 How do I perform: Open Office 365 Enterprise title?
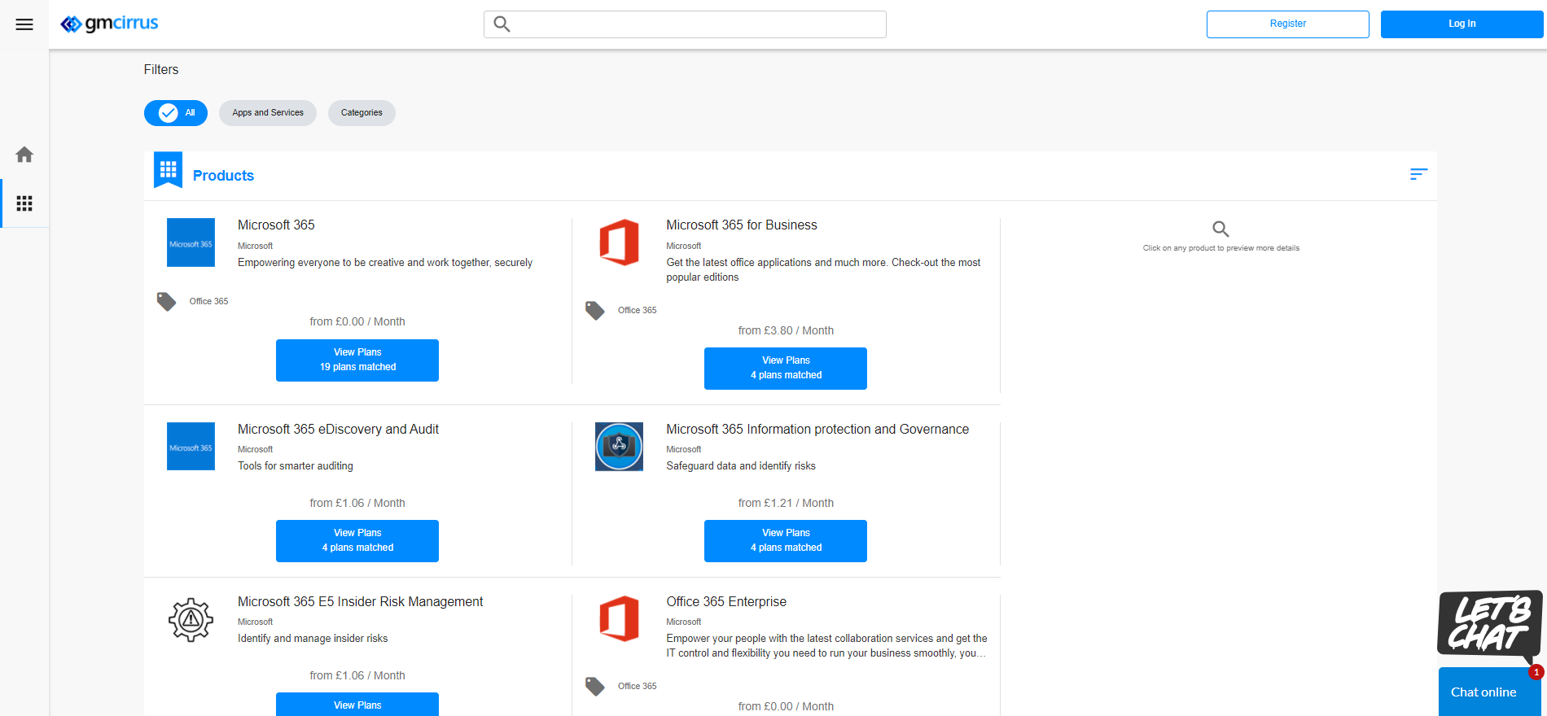pos(726,602)
